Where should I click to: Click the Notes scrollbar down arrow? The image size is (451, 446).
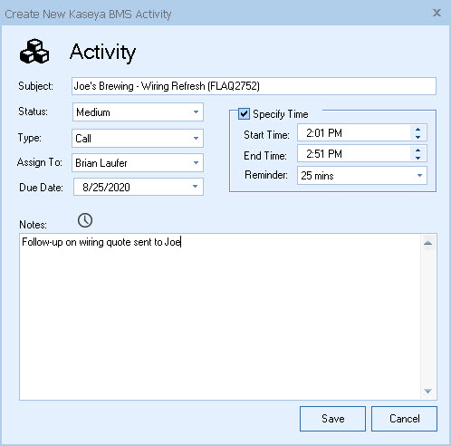click(x=427, y=391)
